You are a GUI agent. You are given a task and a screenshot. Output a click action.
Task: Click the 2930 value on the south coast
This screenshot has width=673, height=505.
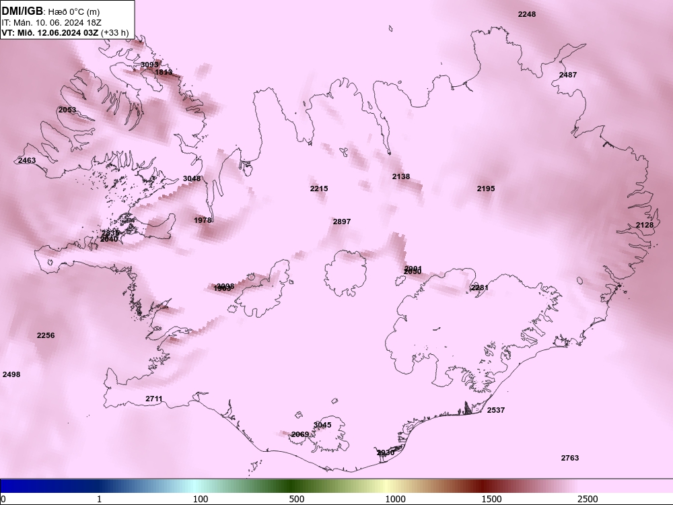pyautogui.click(x=386, y=453)
